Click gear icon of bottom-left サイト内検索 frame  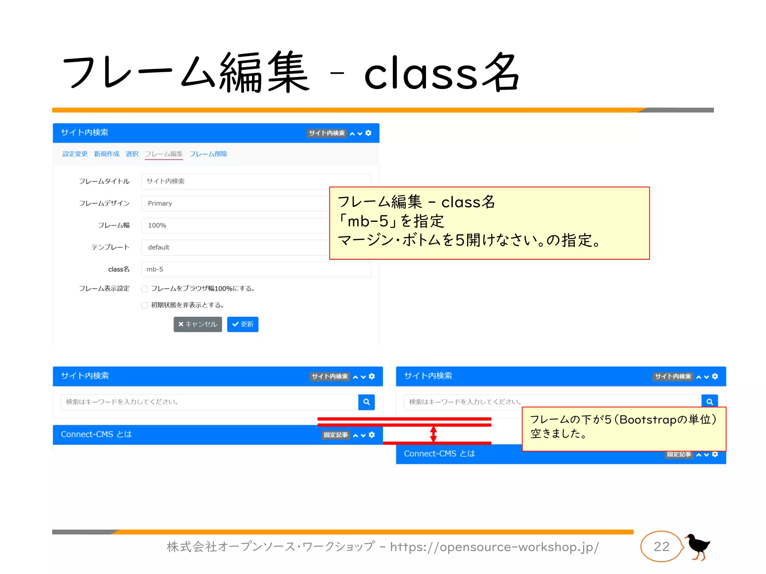coord(372,376)
